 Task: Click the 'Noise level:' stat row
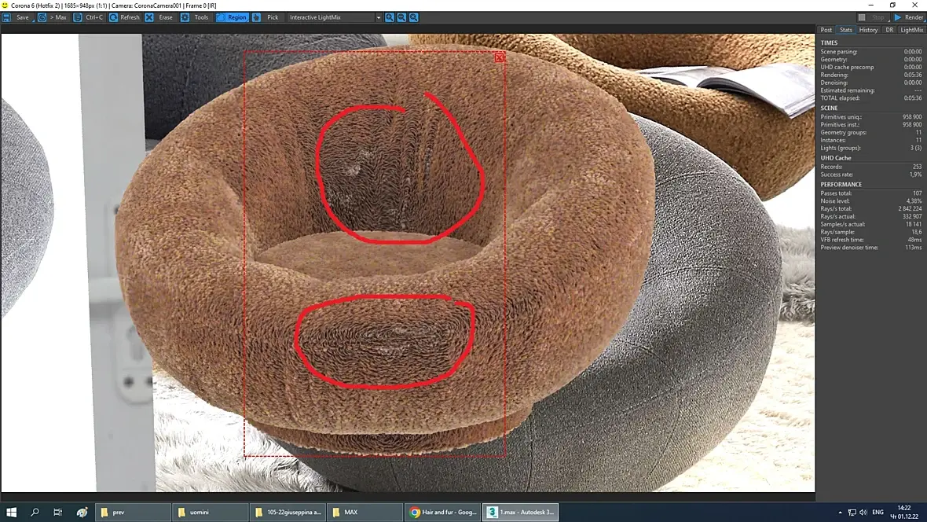(871, 200)
